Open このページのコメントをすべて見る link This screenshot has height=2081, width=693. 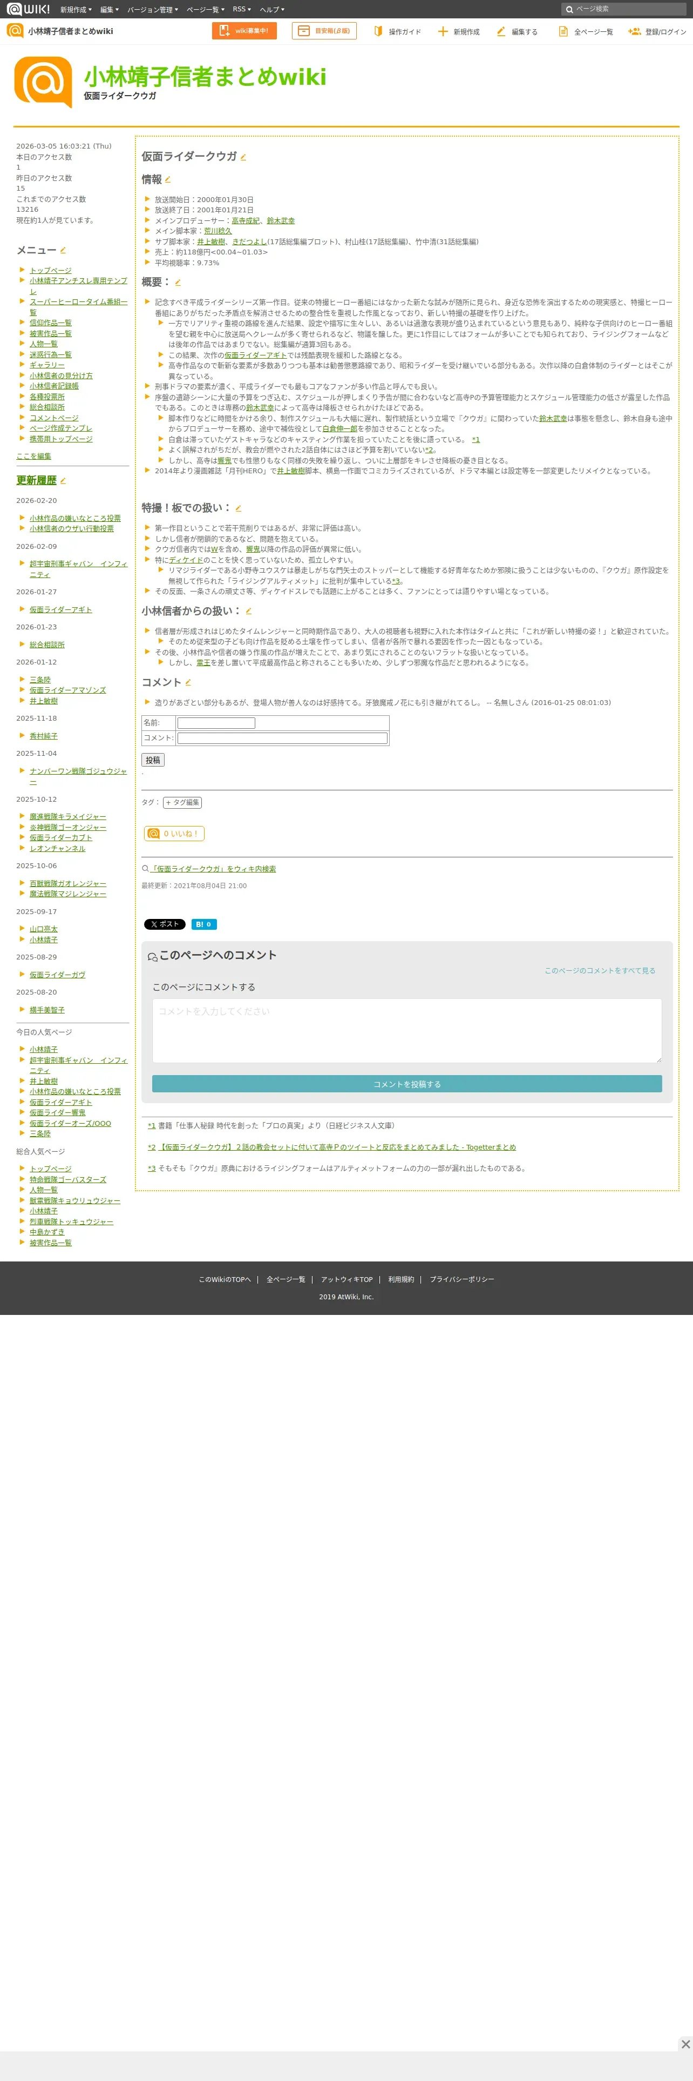[x=600, y=970]
